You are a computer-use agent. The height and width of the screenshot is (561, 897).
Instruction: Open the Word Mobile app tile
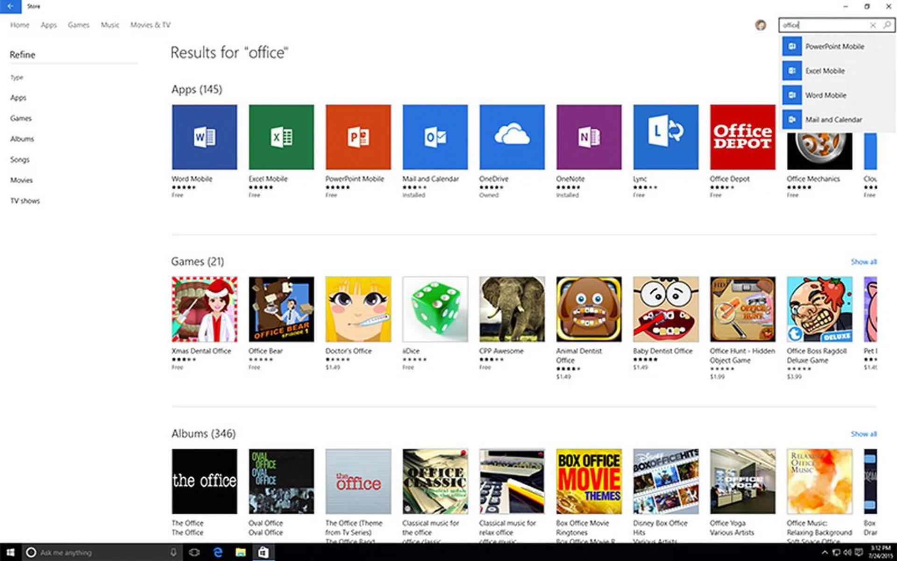point(204,137)
